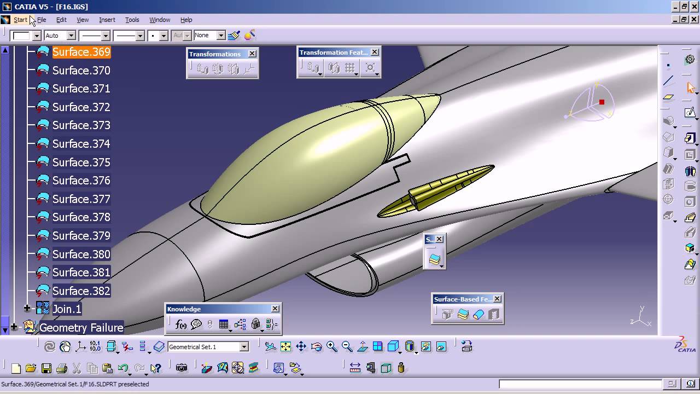Click the Hide/Show icon in view toolbar

point(425,346)
